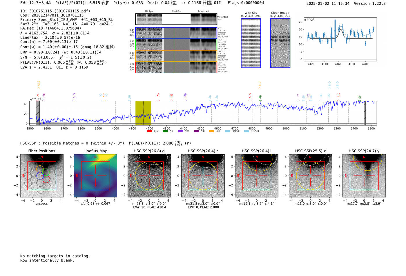The width and height of the screenshot is (406, 276).
Task: Open the Fiber Positions thumbnail
Action: coord(42,176)
